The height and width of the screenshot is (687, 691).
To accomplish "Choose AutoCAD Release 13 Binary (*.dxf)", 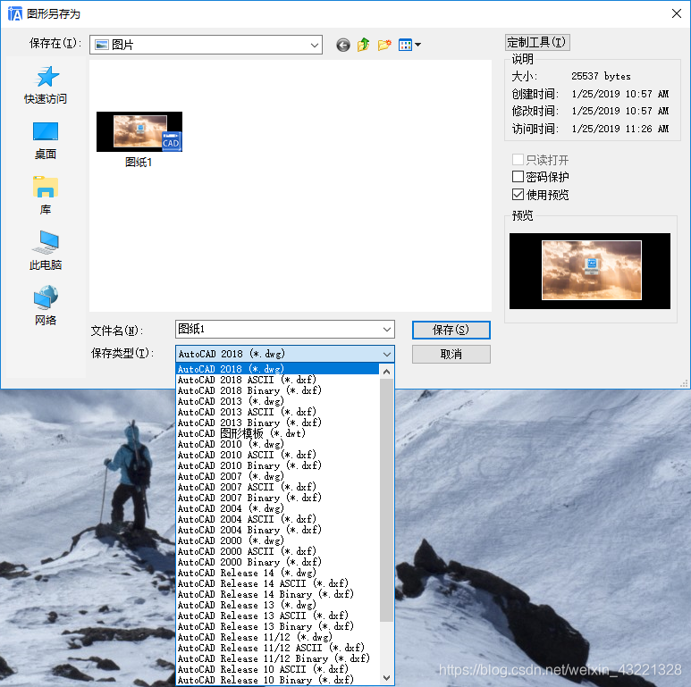I will pyautogui.click(x=278, y=626).
